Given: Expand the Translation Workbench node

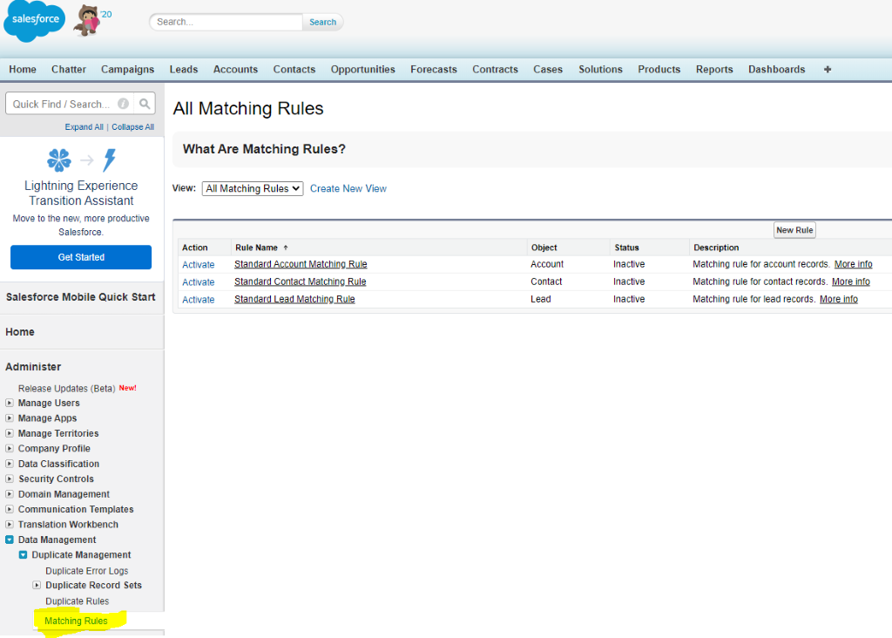Looking at the screenshot, I should 9,524.
